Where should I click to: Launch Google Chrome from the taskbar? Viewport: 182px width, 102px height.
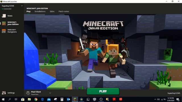pos(36,99)
